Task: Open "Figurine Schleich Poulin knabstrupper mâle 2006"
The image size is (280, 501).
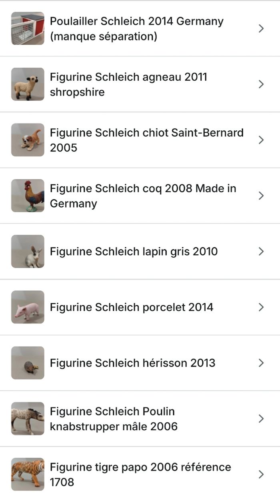Action: (114, 419)
